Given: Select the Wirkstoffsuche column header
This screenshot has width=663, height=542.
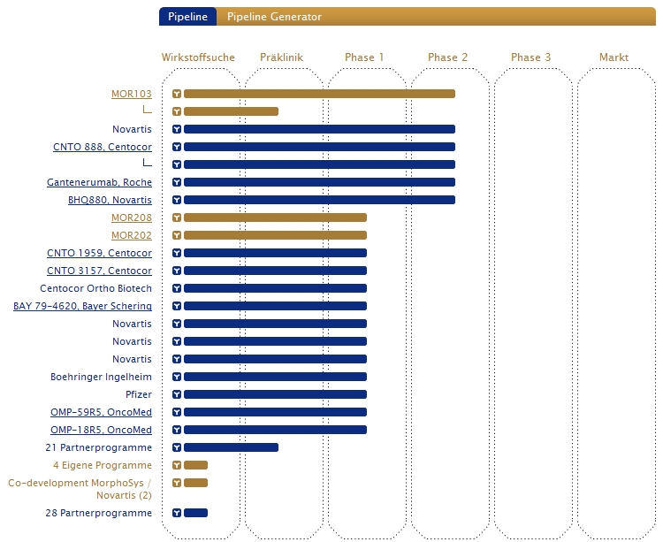Looking at the screenshot, I should tap(198, 57).
